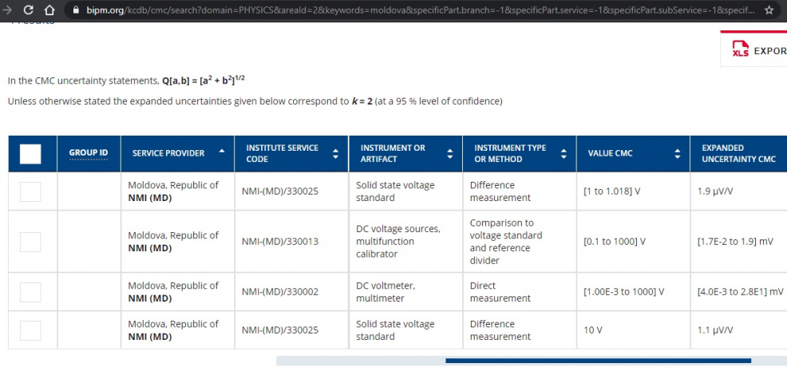Tick the select-all checkbox in the table header
The height and width of the screenshot is (371, 787).
click(30, 154)
